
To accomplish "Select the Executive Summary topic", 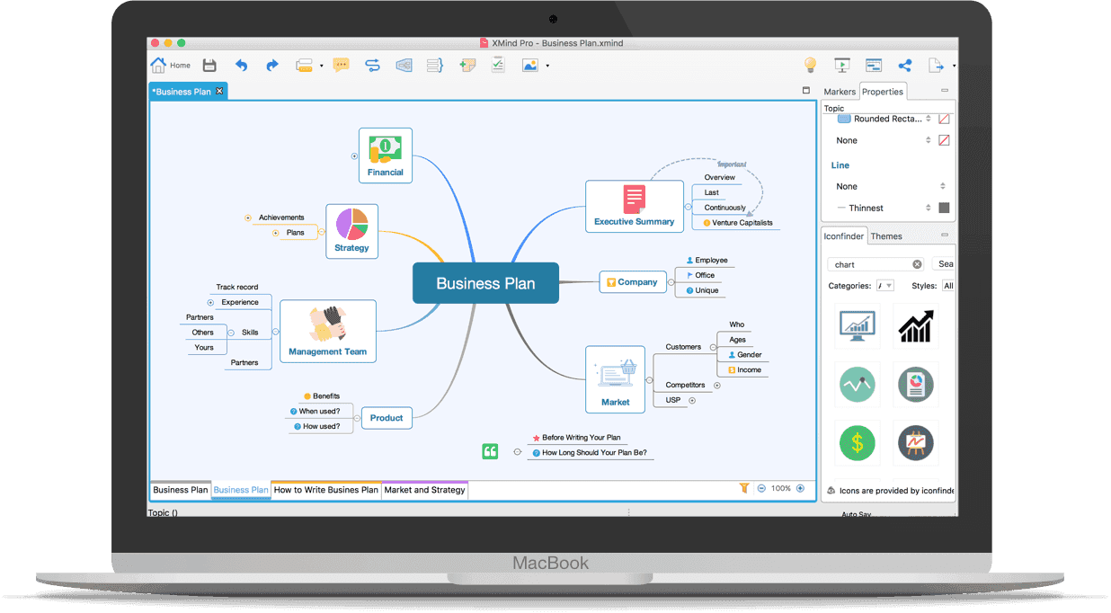I will click(635, 207).
